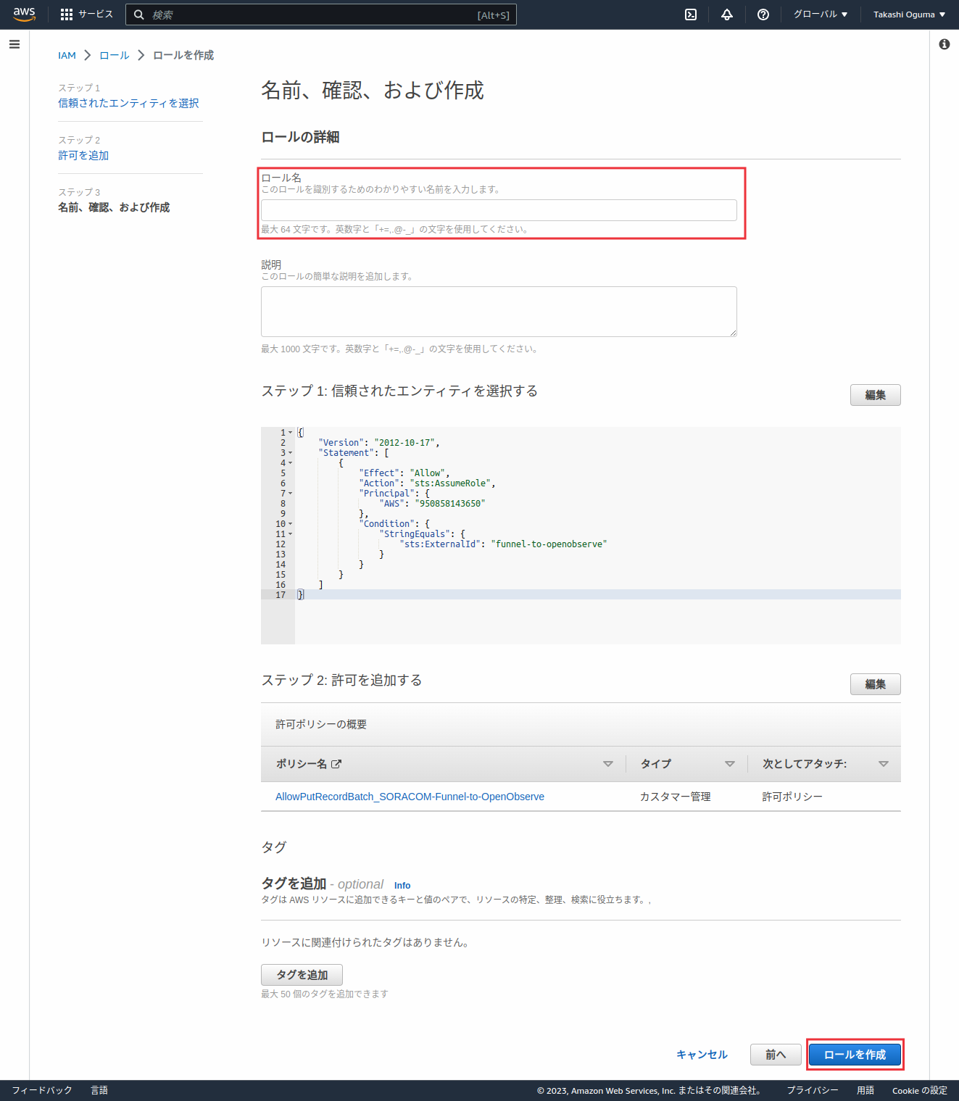The width and height of the screenshot is (959, 1101).
Task: Open the tags Info link
Action: click(402, 886)
